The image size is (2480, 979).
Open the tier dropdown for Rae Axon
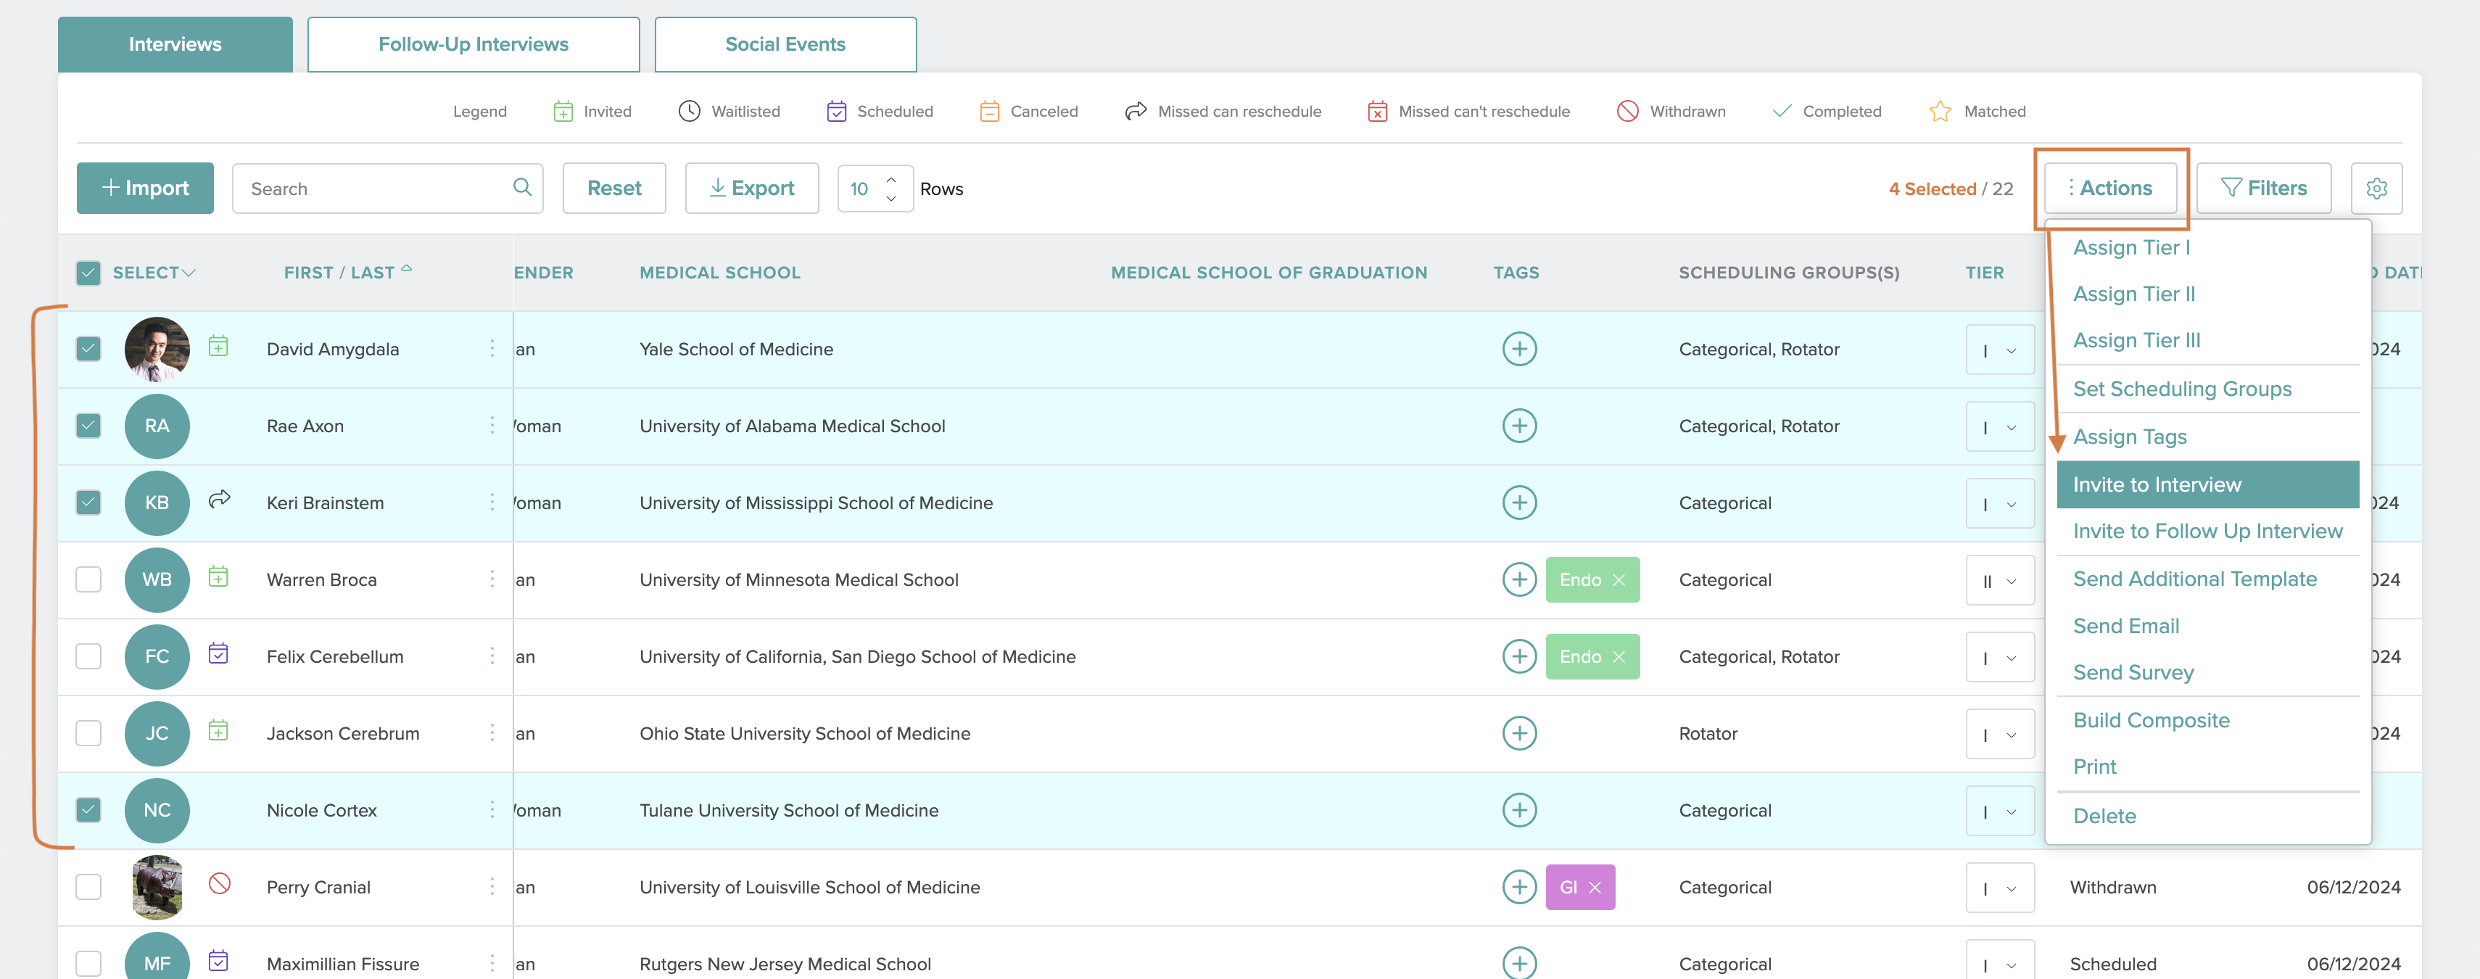point(2000,426)
